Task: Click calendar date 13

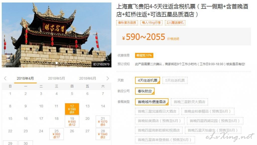Action: pos(87,106)
